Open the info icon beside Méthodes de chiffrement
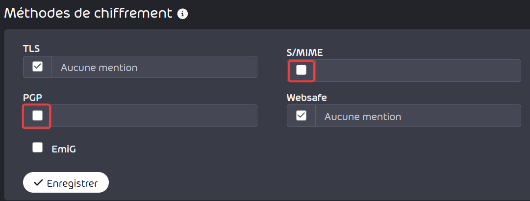The width and height of the screenshot is (530, 201). pos(182,14)
